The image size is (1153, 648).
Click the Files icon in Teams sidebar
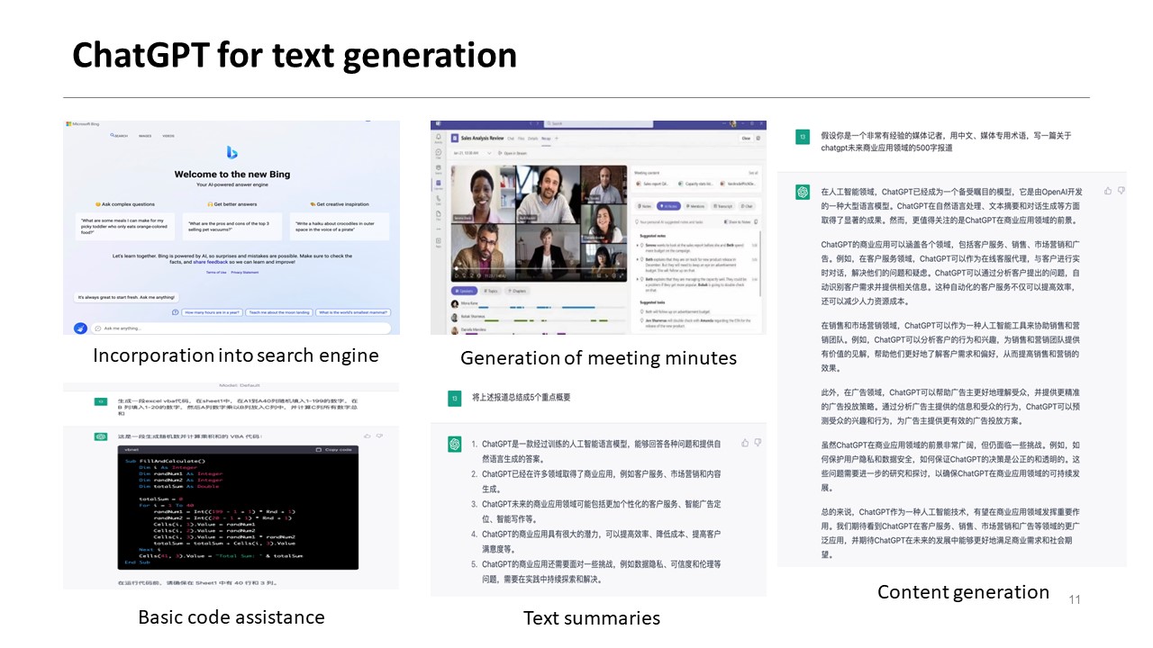[x=439, y=216]
